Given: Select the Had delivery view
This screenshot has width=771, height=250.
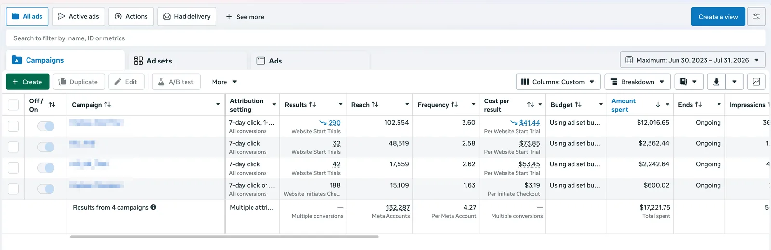Looking at the screenshot, I should (x=187, y=16).
